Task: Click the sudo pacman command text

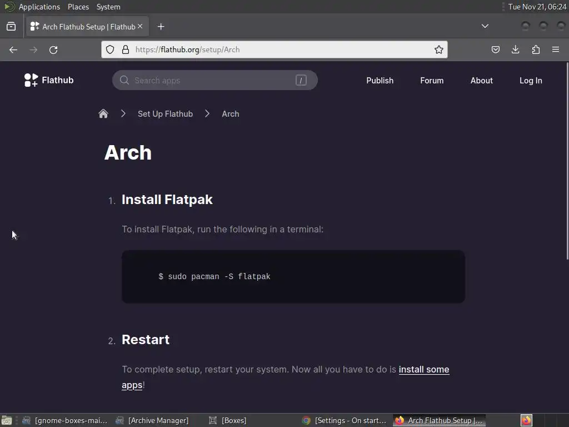Action: click(x=214, y=277)
